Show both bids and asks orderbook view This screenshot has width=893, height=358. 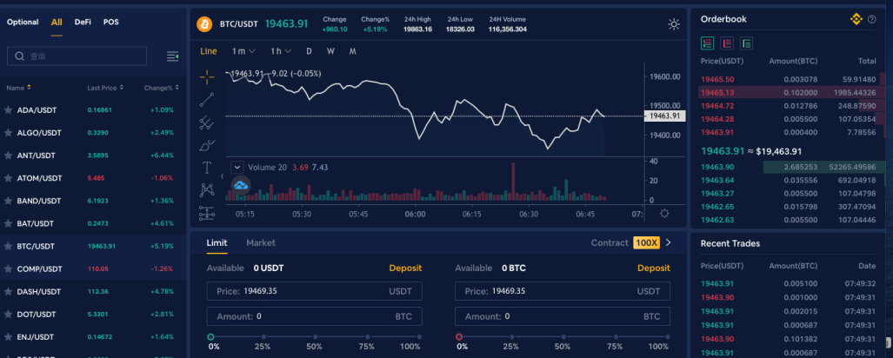tap(708, 43)
